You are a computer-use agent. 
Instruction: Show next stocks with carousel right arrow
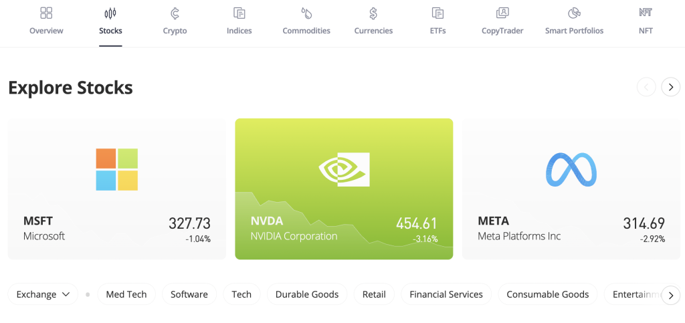(670, 87)
